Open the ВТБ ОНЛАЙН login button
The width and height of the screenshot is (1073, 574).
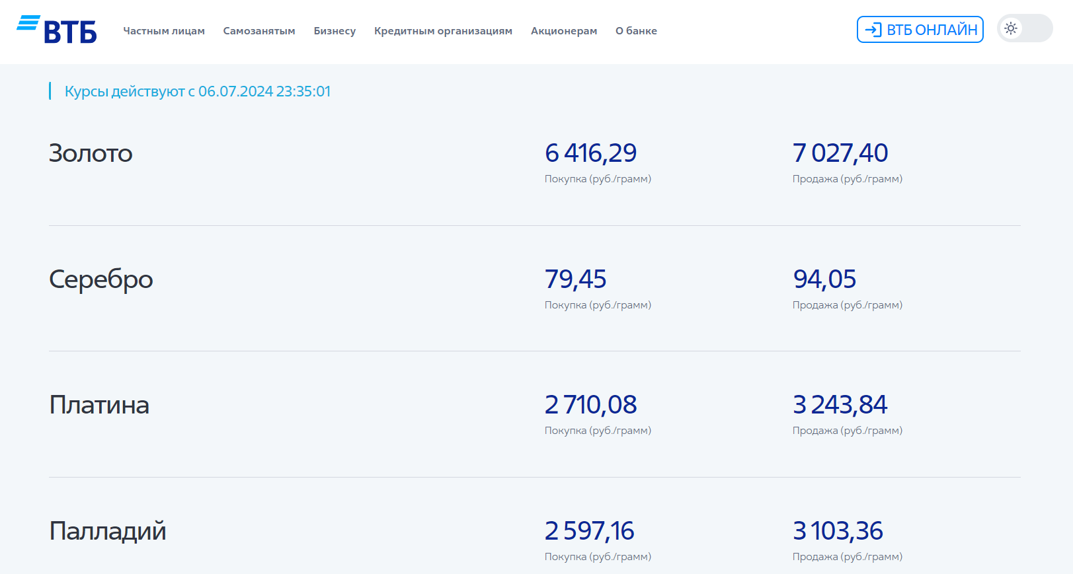pyautogui.click(x=920, y=30)
